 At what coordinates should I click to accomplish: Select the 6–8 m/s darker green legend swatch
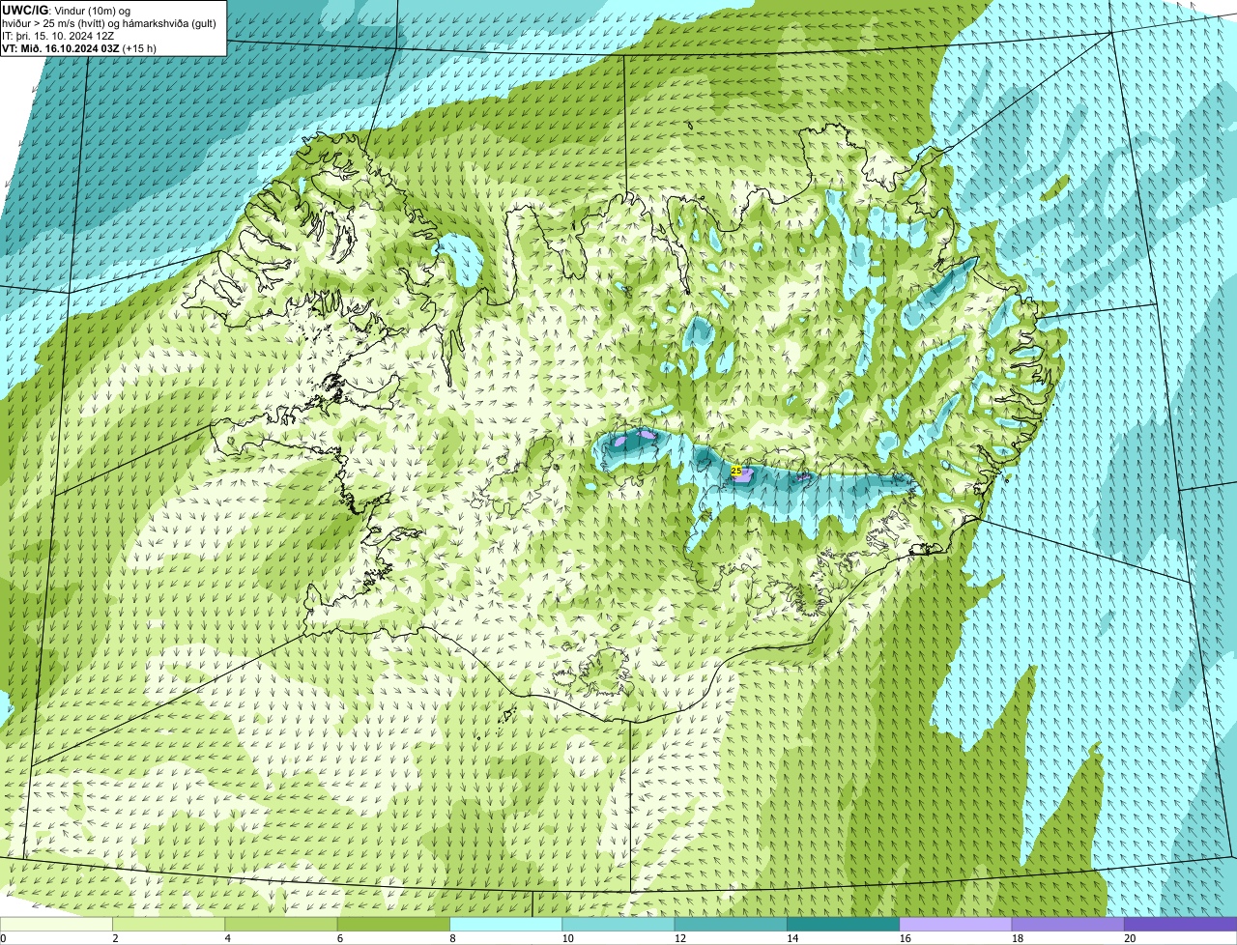[393, 924]
